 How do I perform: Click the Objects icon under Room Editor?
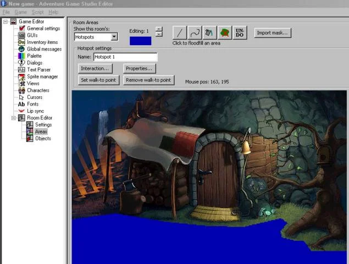[x=30, y=139]
